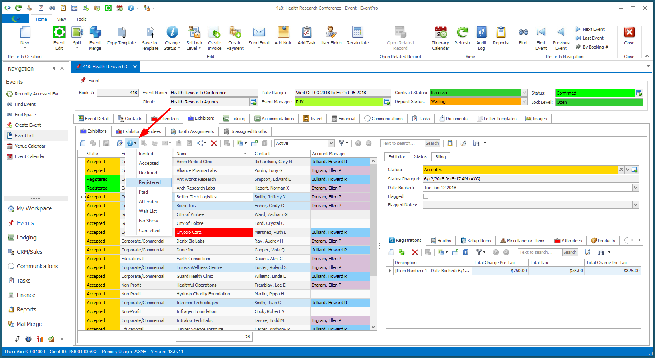
Task: Click Search button in Registrations panel
Action: click(x=570, y=252)
